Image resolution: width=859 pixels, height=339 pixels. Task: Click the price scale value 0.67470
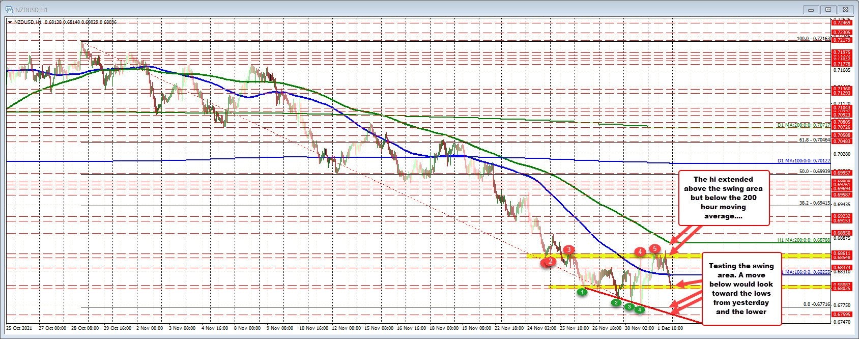[842, 322]
